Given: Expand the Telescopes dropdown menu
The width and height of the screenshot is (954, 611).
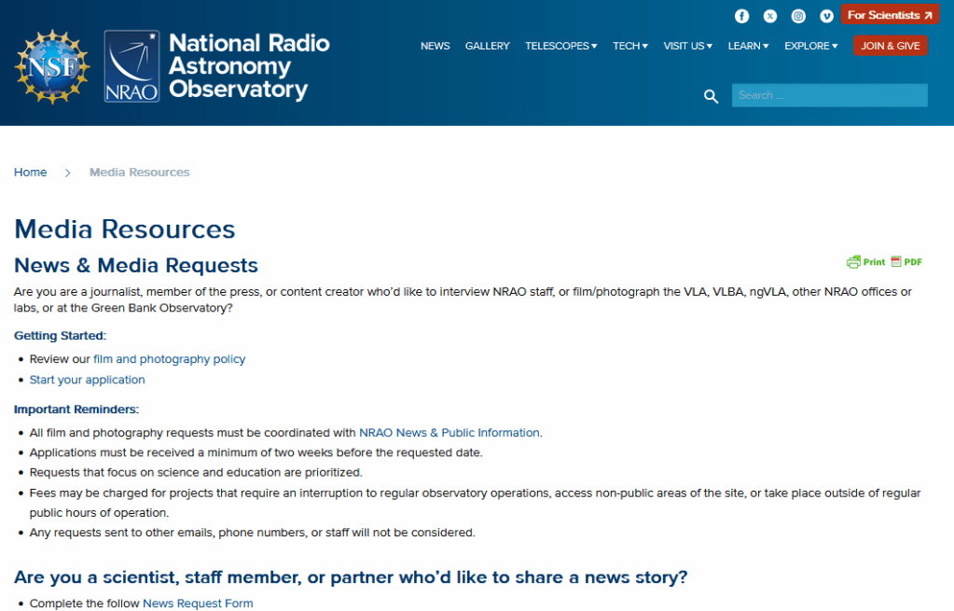Looking at the screenshot, I should click(560, 46).
